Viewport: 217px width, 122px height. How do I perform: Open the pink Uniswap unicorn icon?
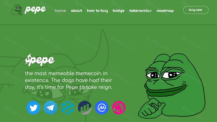pyautogui.click(x=119, y=108)
